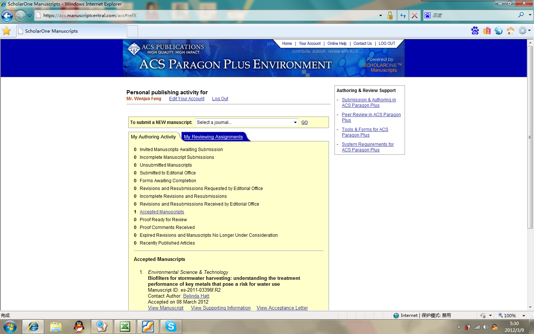Click the search magnifier icon
The image size is (534, 334).
click(x=521, y=15)
